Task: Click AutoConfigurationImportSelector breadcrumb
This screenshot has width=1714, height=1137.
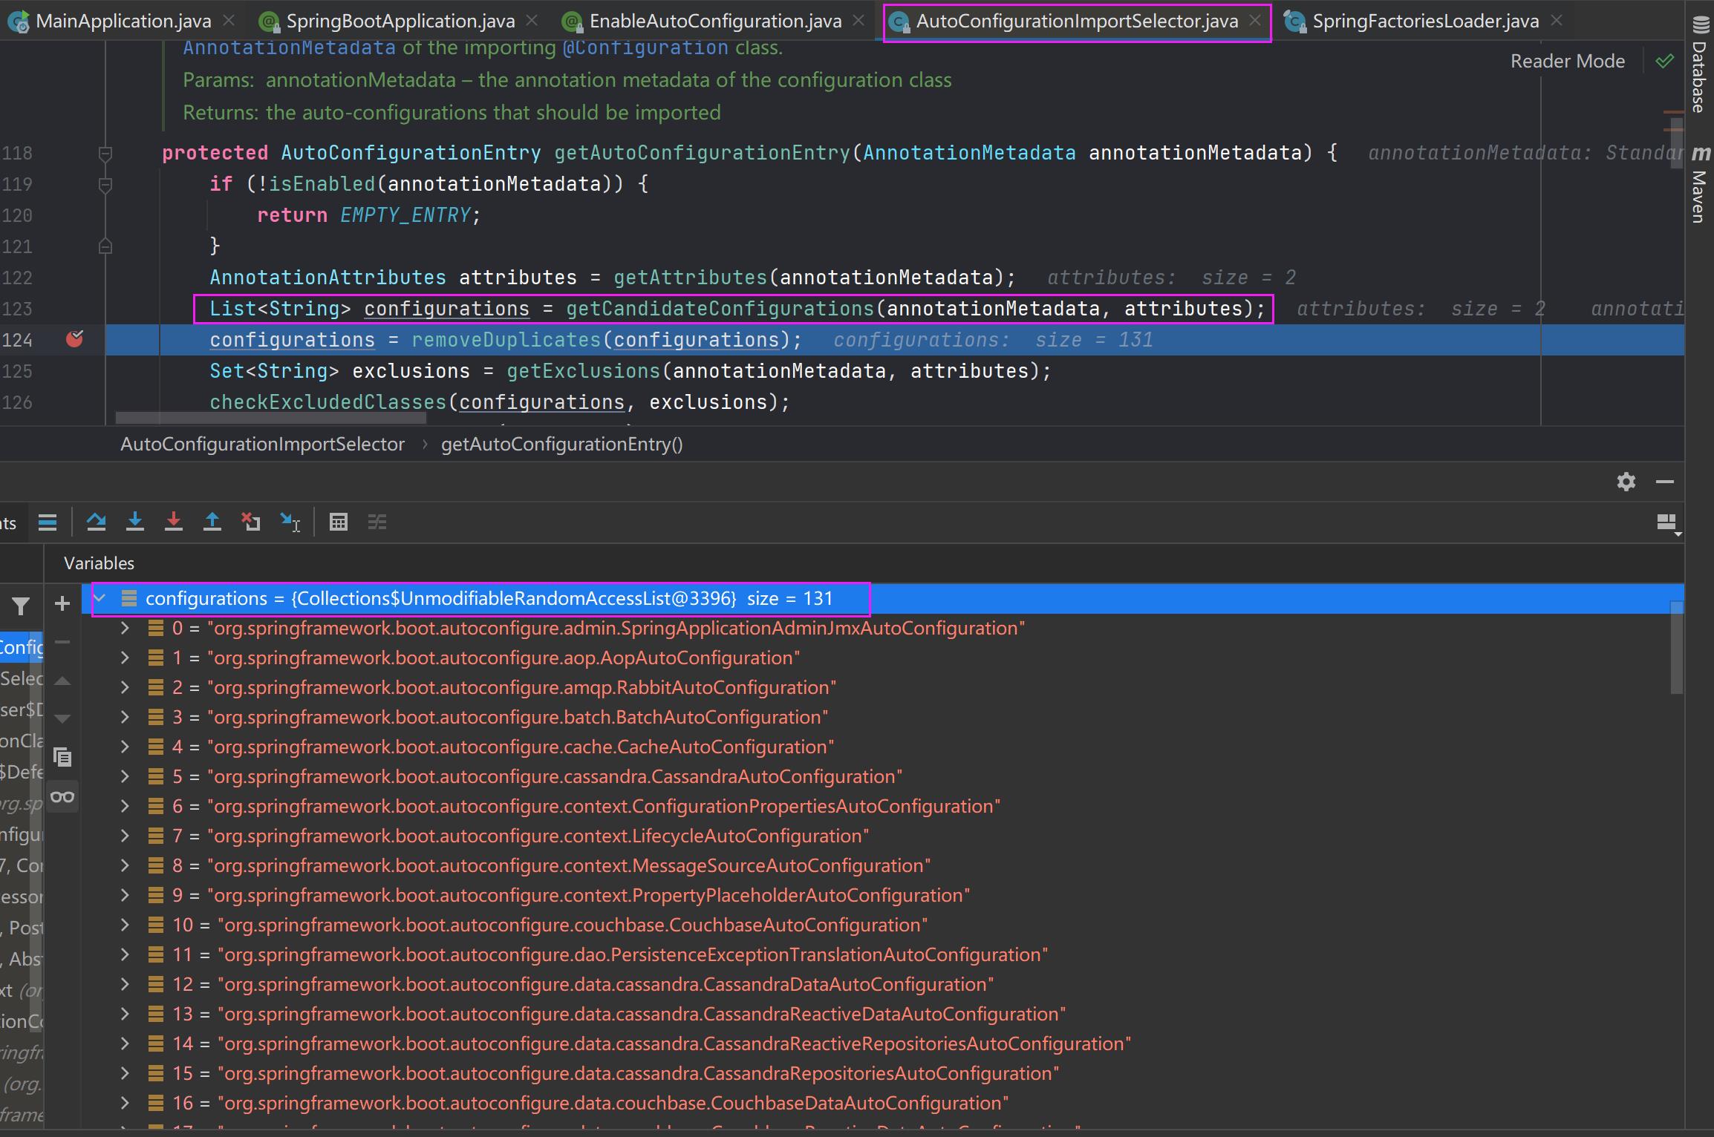Action: tap(262, 444)
